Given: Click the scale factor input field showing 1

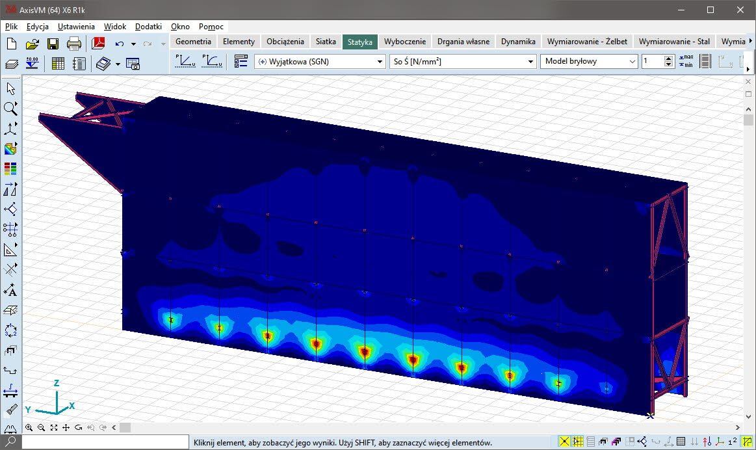Looking at the screenshot, I should pyautogui.click(x=652, y=62).
